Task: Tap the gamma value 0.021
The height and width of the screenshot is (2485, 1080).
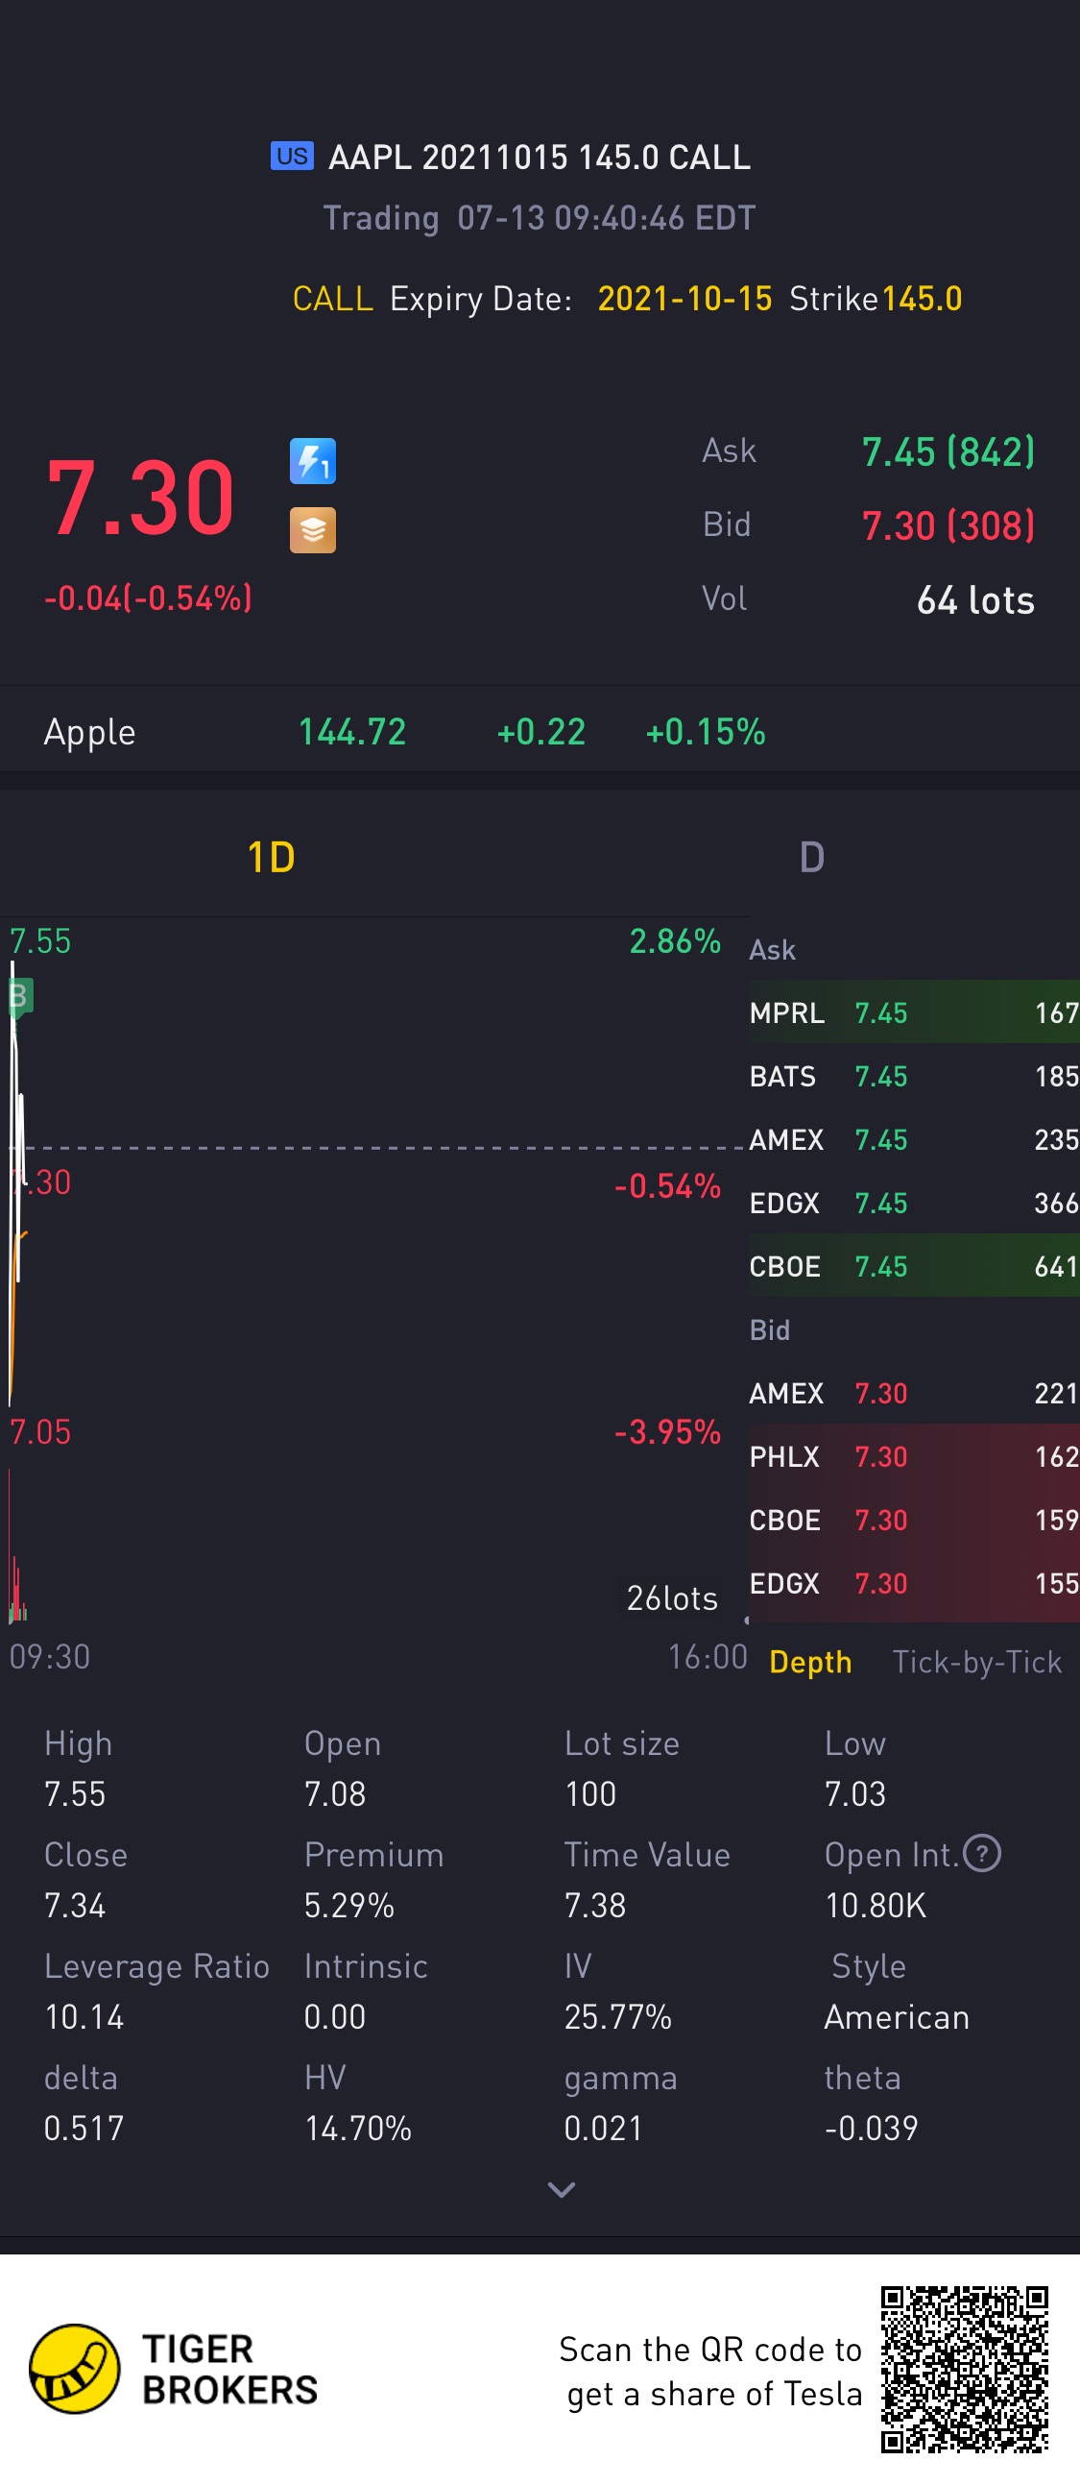Action: coord(603,2128)
